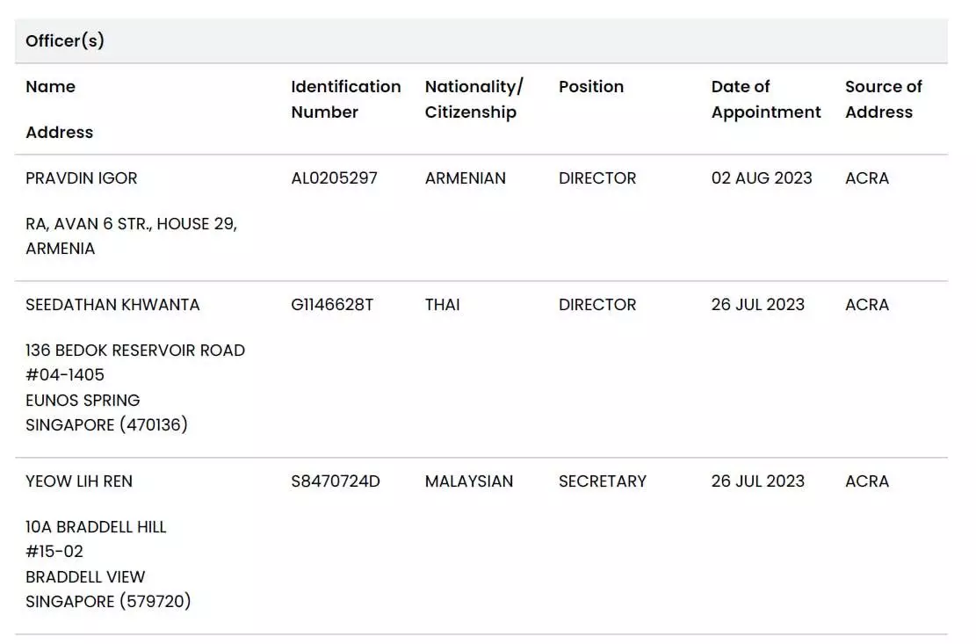Image resolution: width=976 pixels, height=644 pixels.
Task: Select the Name column header
Action: point(50,86)
